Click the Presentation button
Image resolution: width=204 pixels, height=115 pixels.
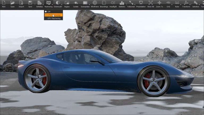coord(141,4)
